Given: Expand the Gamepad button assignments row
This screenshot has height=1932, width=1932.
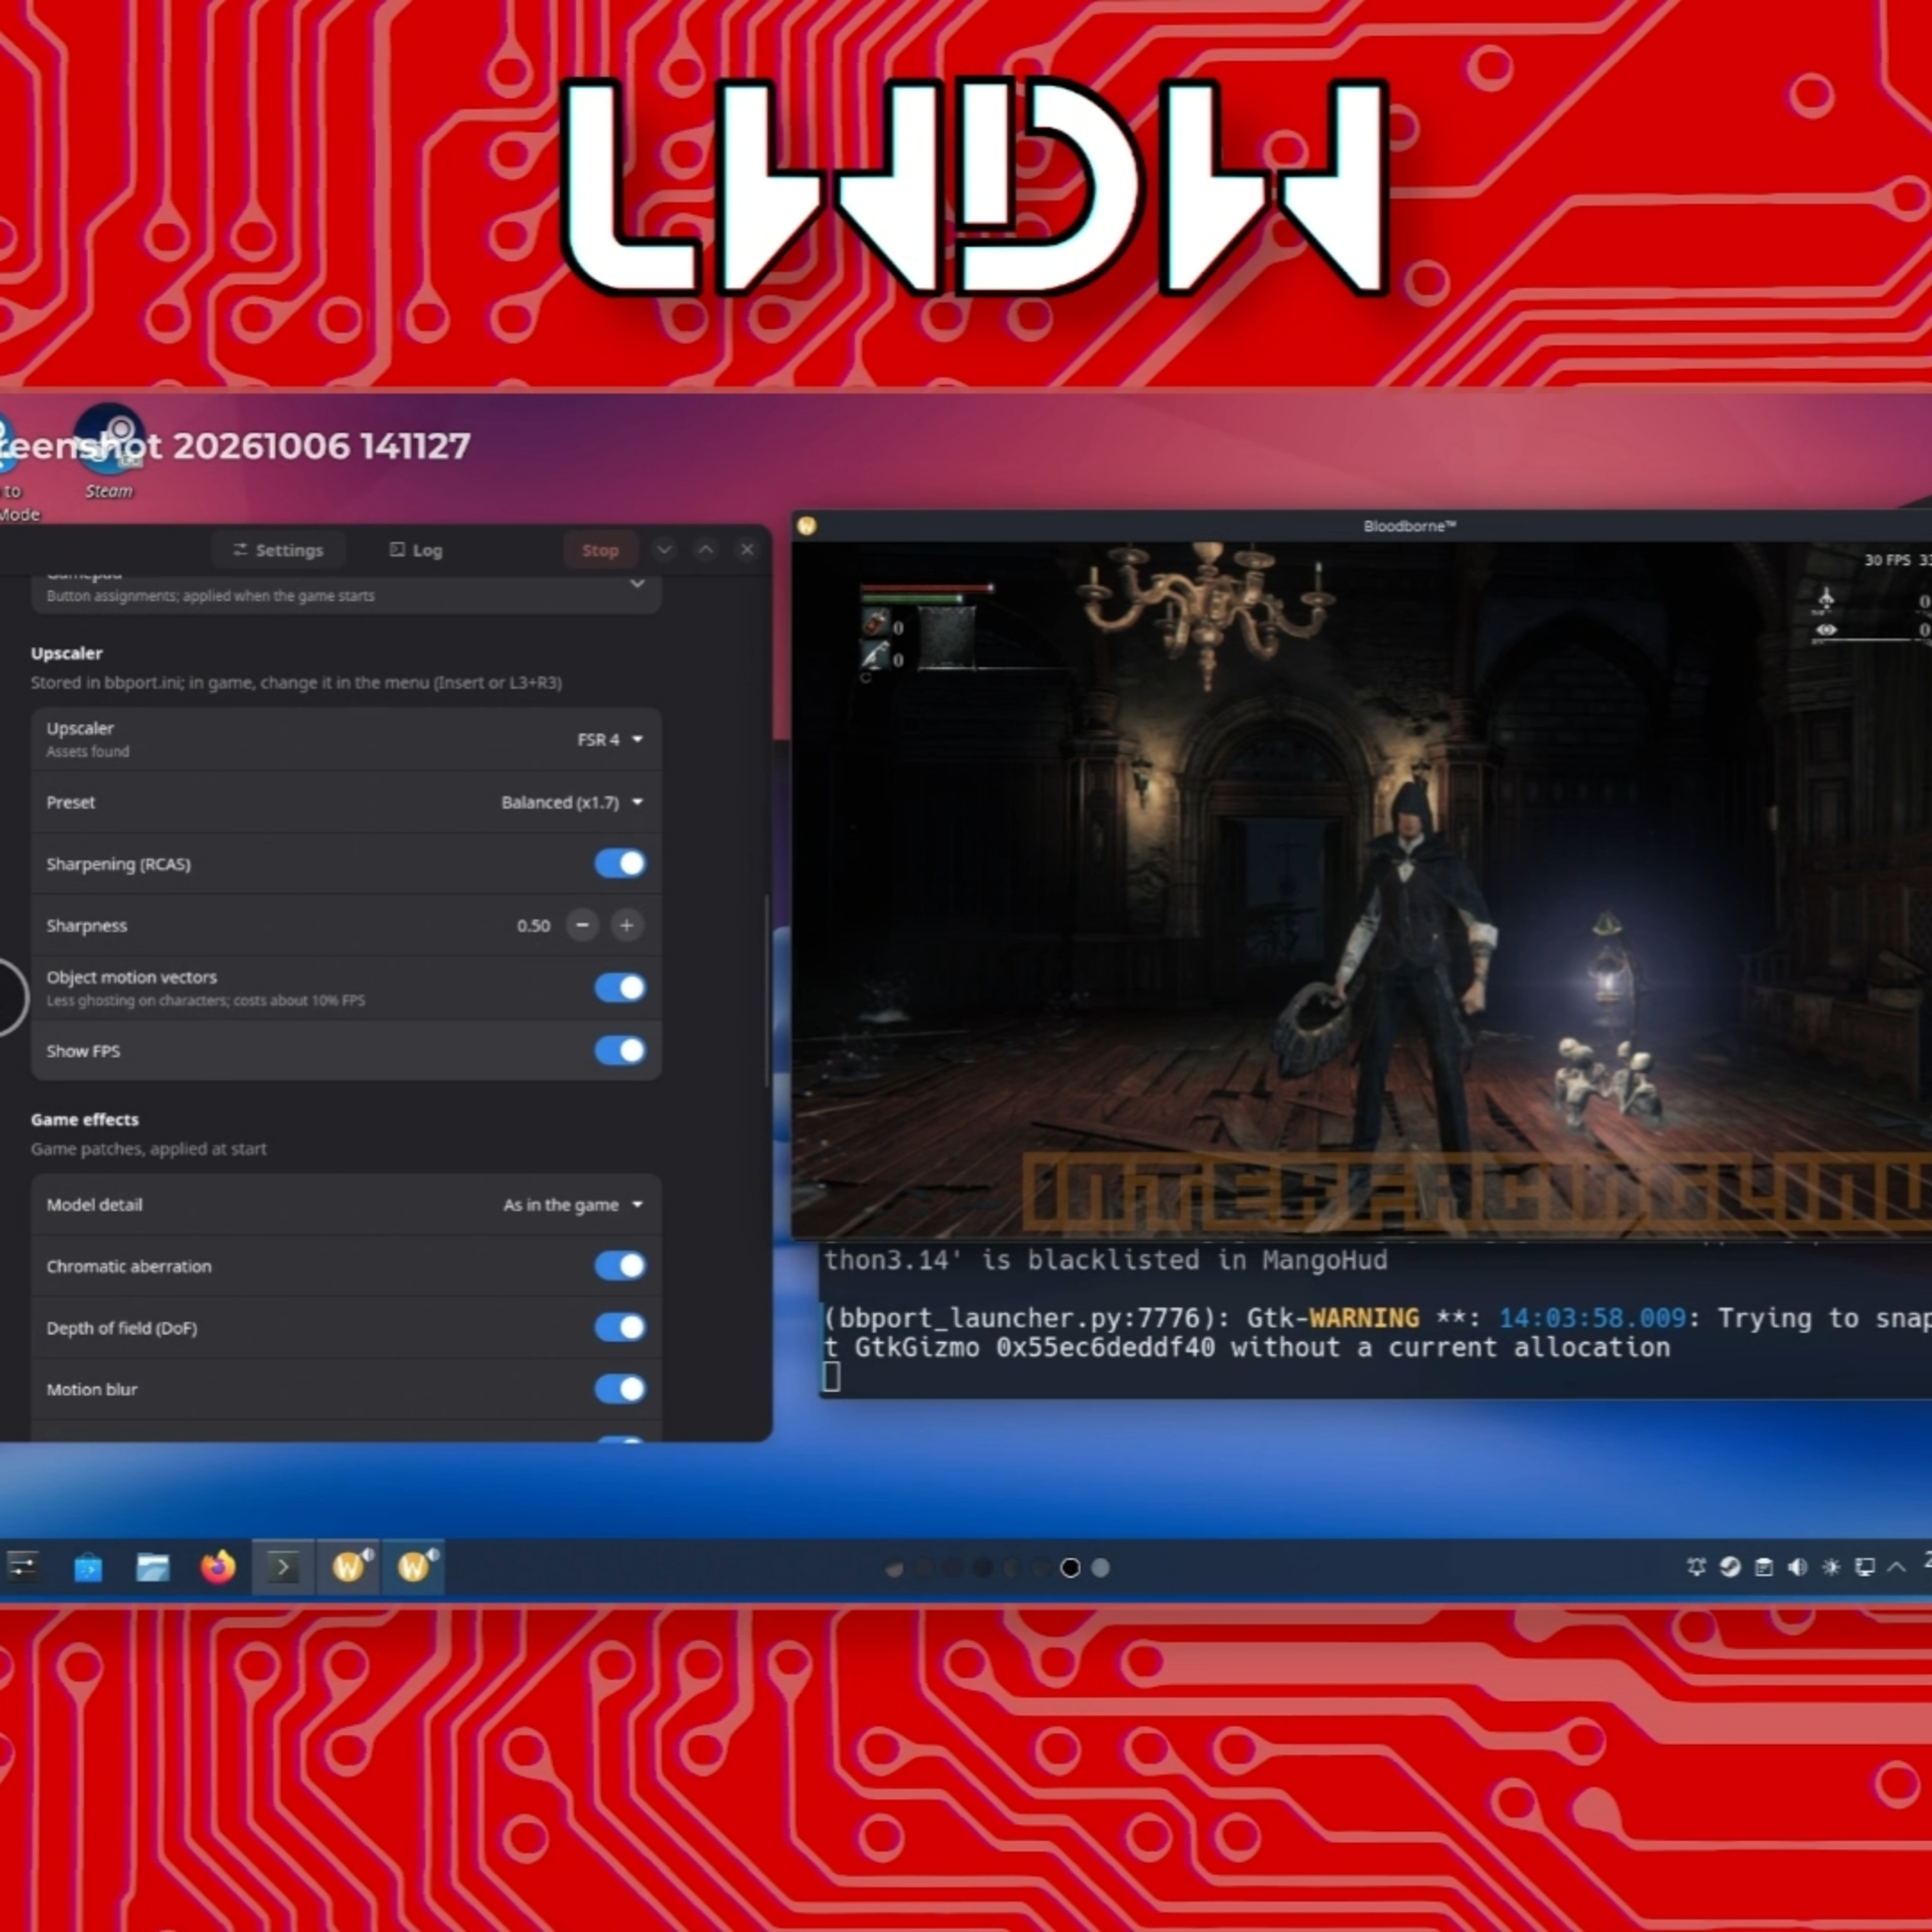Looking at the screenshot, I should 346,593.
